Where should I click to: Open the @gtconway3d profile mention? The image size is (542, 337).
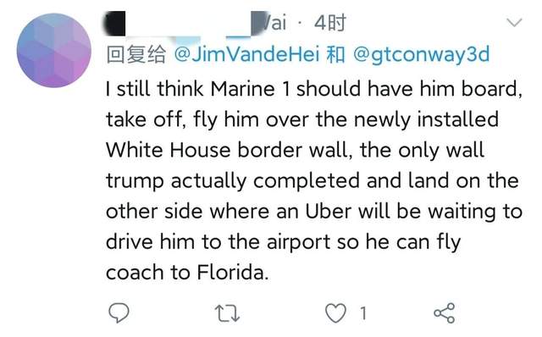(422, 55)
